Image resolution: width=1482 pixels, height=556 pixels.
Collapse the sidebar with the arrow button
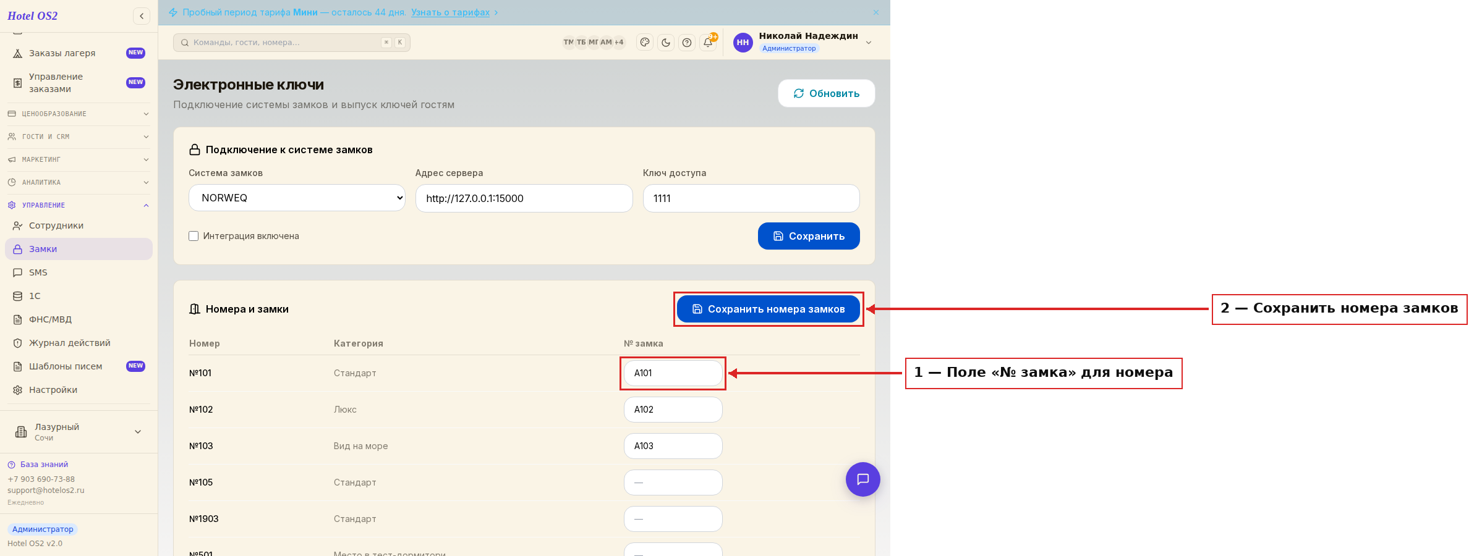[x=142, y=16]
